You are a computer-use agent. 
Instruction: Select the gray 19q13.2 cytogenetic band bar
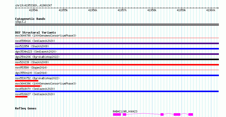[117, 25]
